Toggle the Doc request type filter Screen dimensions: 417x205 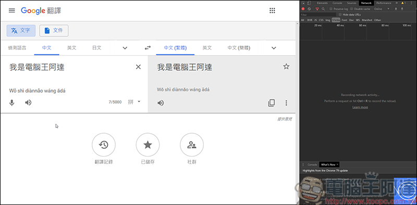351,20
